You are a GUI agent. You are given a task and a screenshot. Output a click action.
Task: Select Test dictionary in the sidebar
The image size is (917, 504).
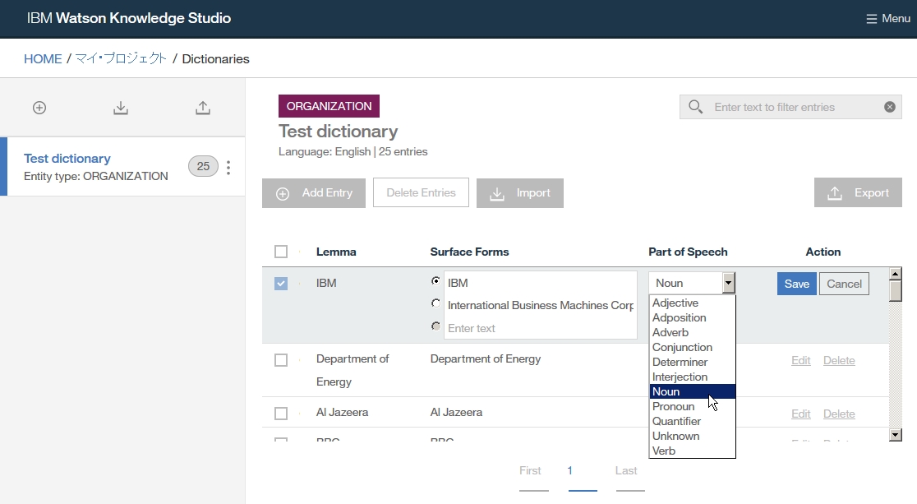[67, 159]
